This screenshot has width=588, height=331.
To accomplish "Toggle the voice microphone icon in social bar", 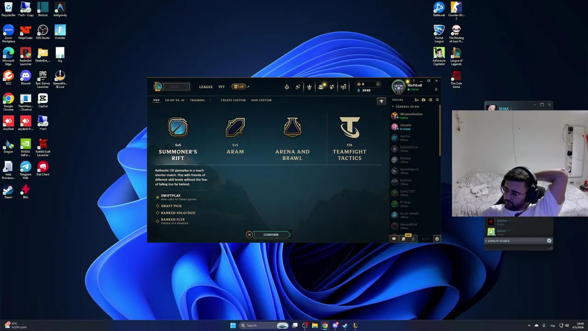I will point(413,239).
